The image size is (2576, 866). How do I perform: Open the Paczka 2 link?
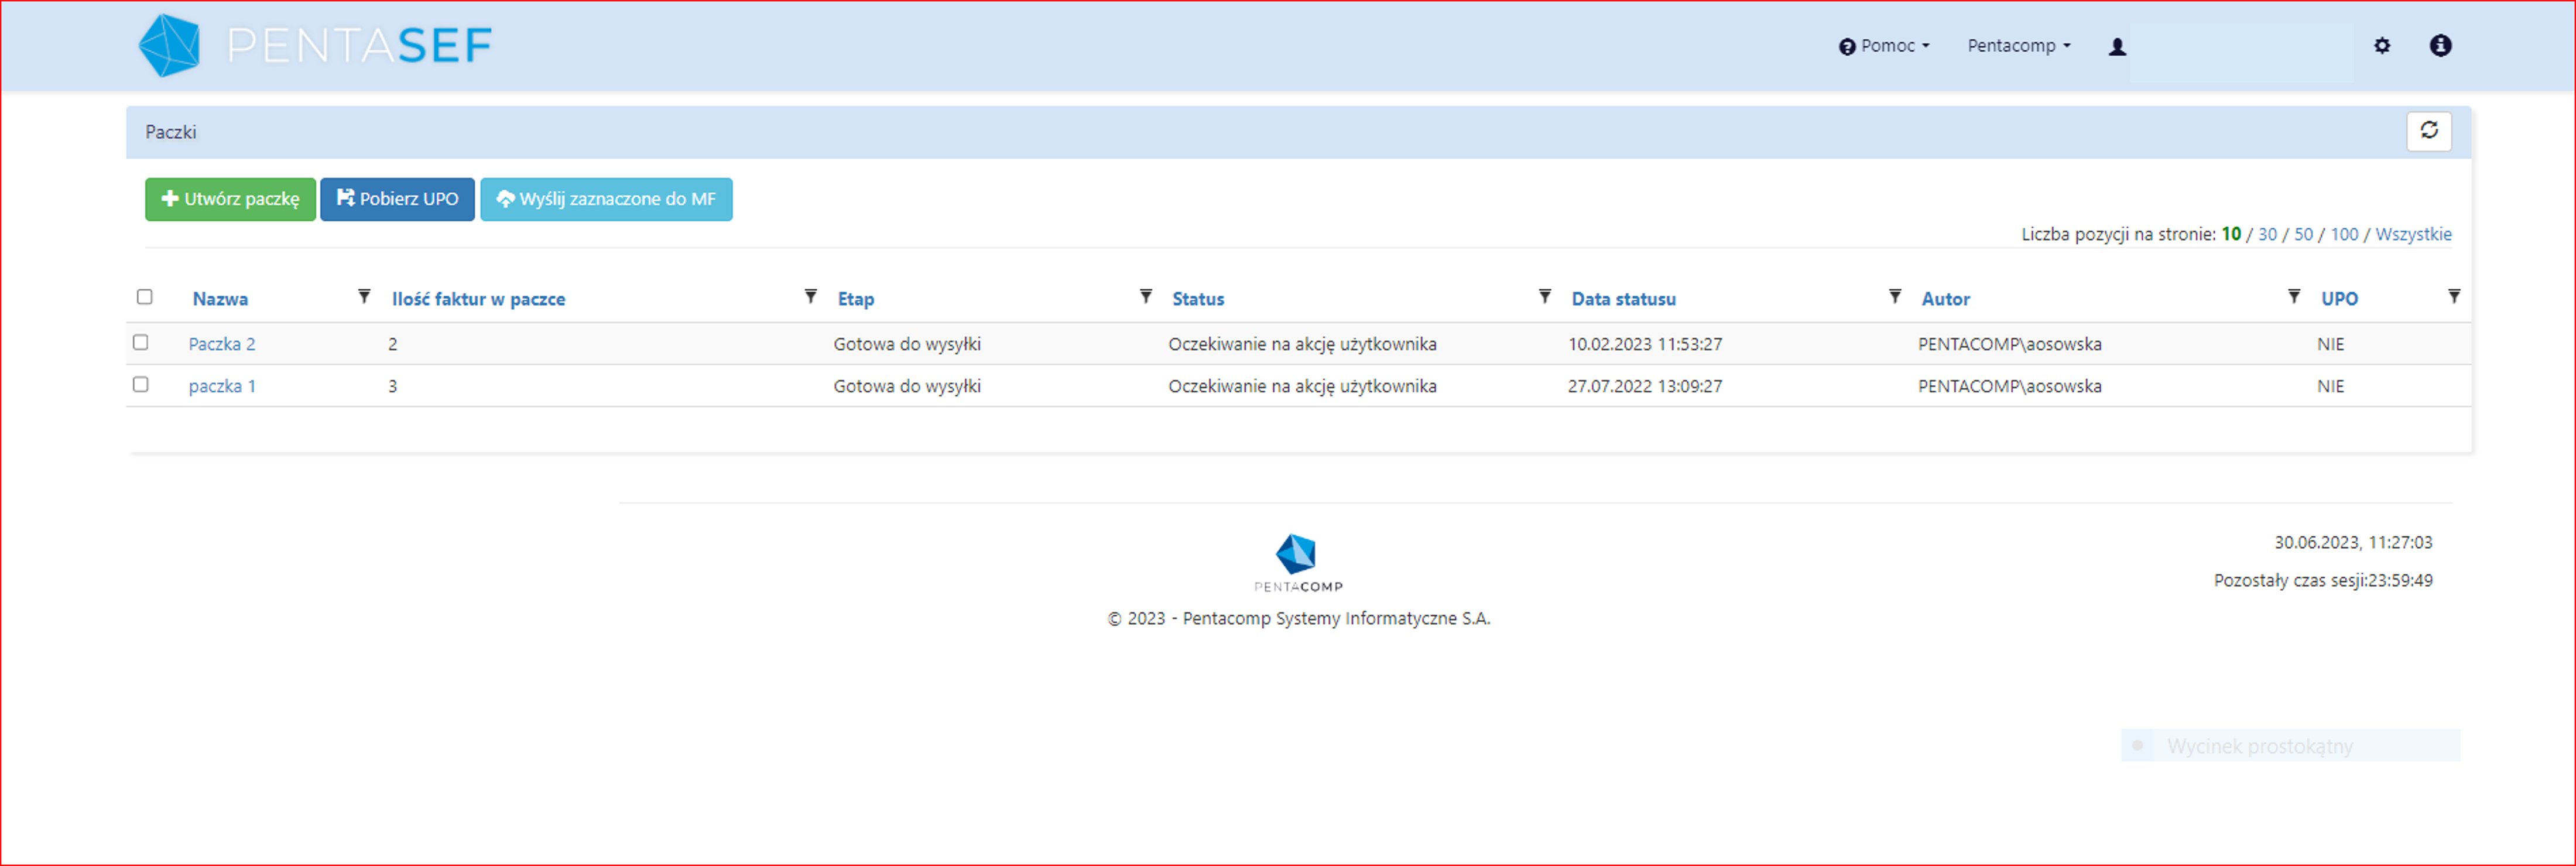coord(222,344)
